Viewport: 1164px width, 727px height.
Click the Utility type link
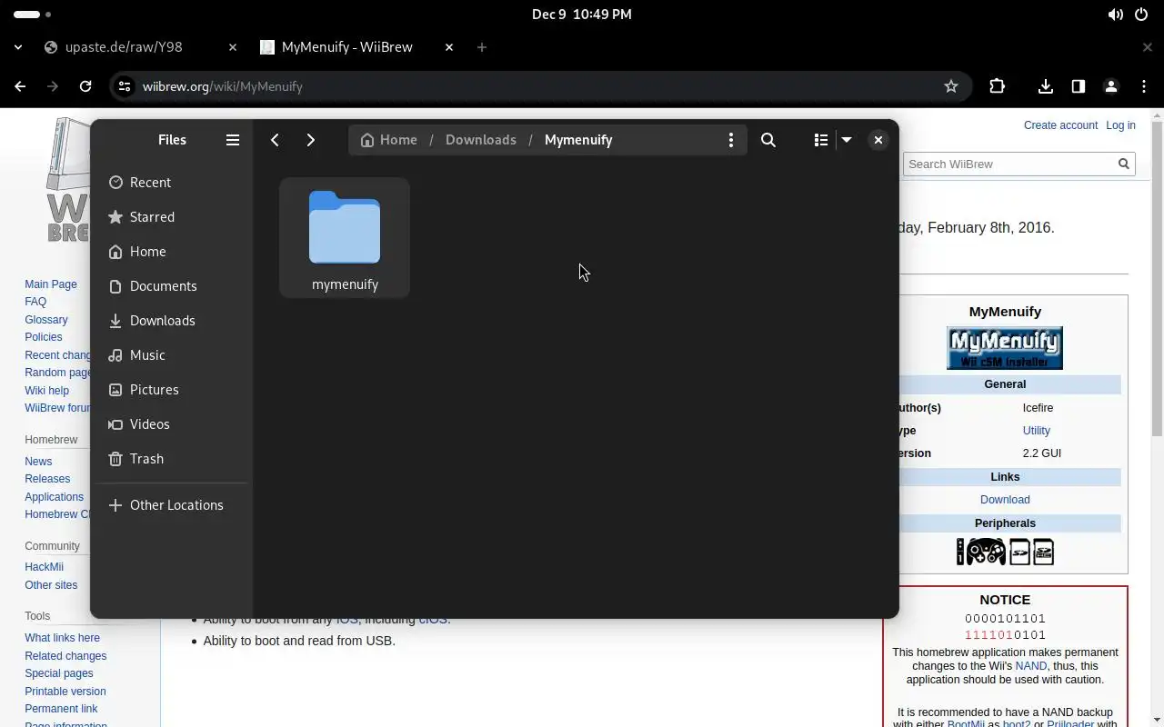pos(1037,431)
